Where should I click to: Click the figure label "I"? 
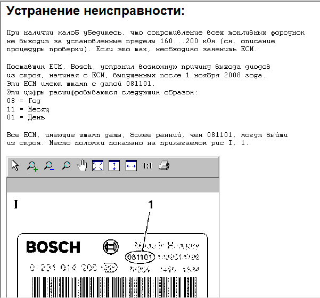click(x=16, y=205)
